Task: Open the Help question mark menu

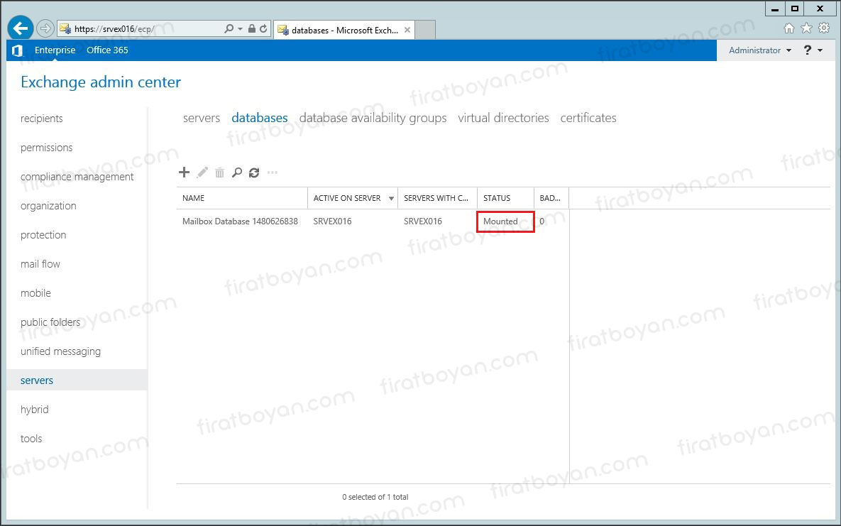Action: click(x=813, y=50)
